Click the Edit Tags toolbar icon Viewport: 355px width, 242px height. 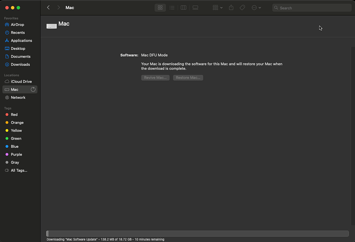[x=242, y=8]
